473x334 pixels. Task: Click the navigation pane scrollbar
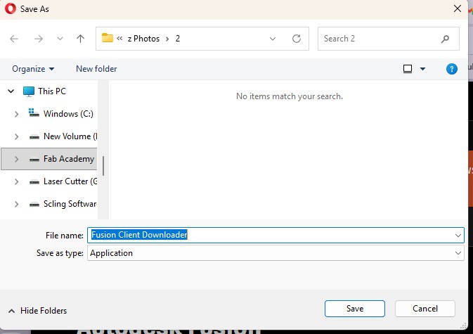point(103,166)
